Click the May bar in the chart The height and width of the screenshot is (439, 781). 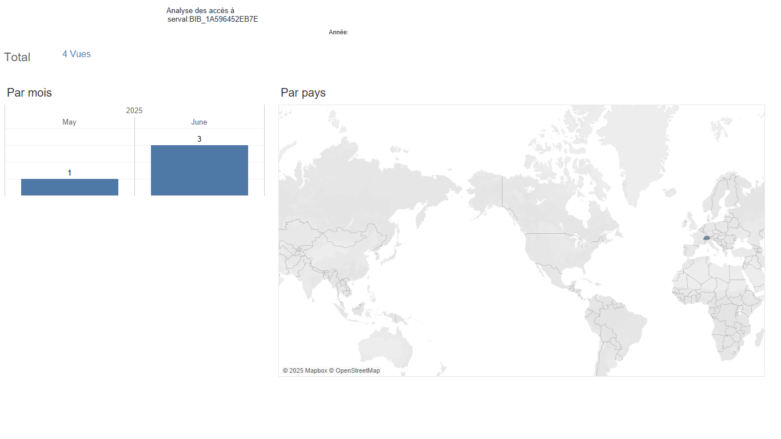70,187
